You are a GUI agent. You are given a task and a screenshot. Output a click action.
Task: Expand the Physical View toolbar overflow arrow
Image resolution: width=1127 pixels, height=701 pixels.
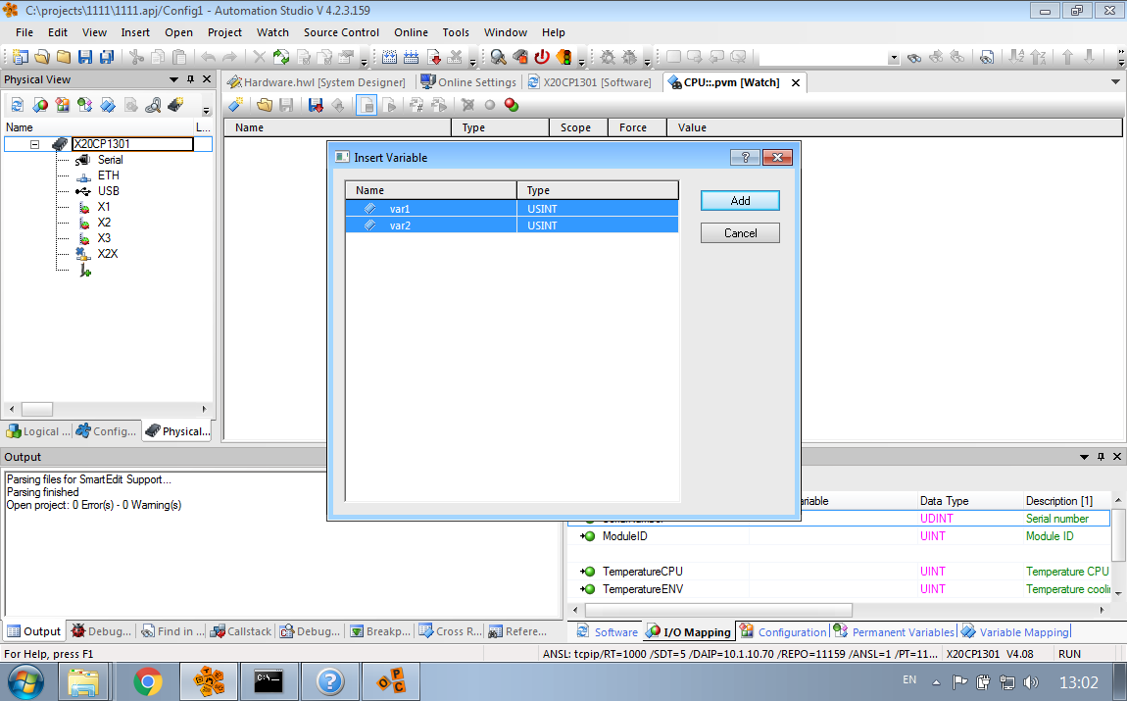(x=206, y=110)
